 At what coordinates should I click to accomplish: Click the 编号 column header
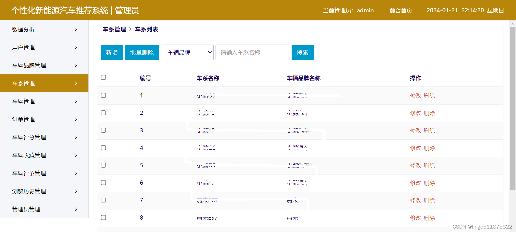pyautogui.click(x=145, y=78)
